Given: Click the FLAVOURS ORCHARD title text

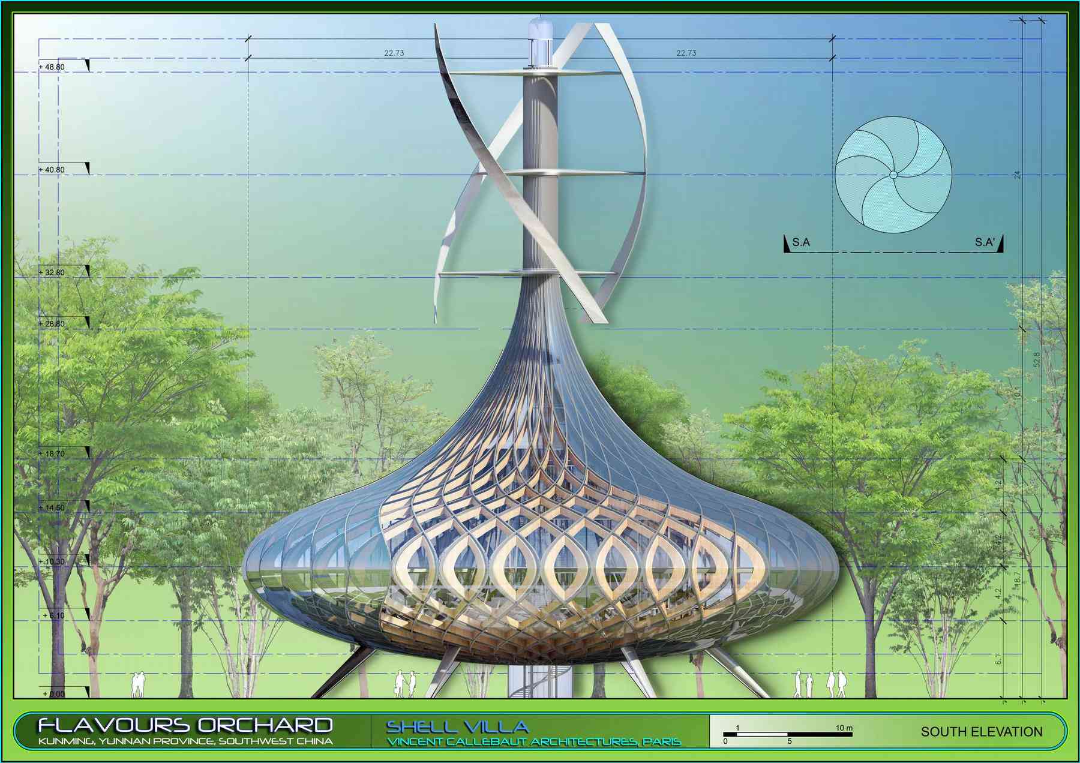Looking at the screenshot, I should 185,725.
